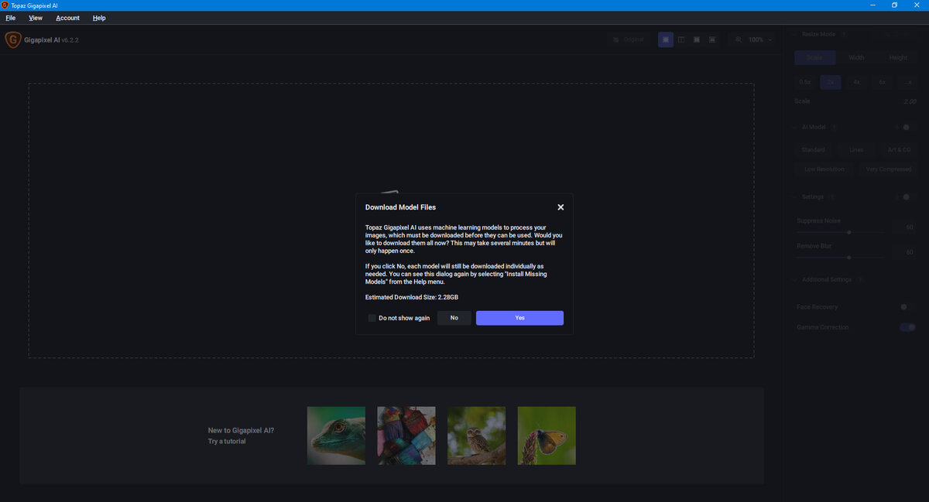Select the Art & CG AI model
Screen dimensions: 929x502
899,150
